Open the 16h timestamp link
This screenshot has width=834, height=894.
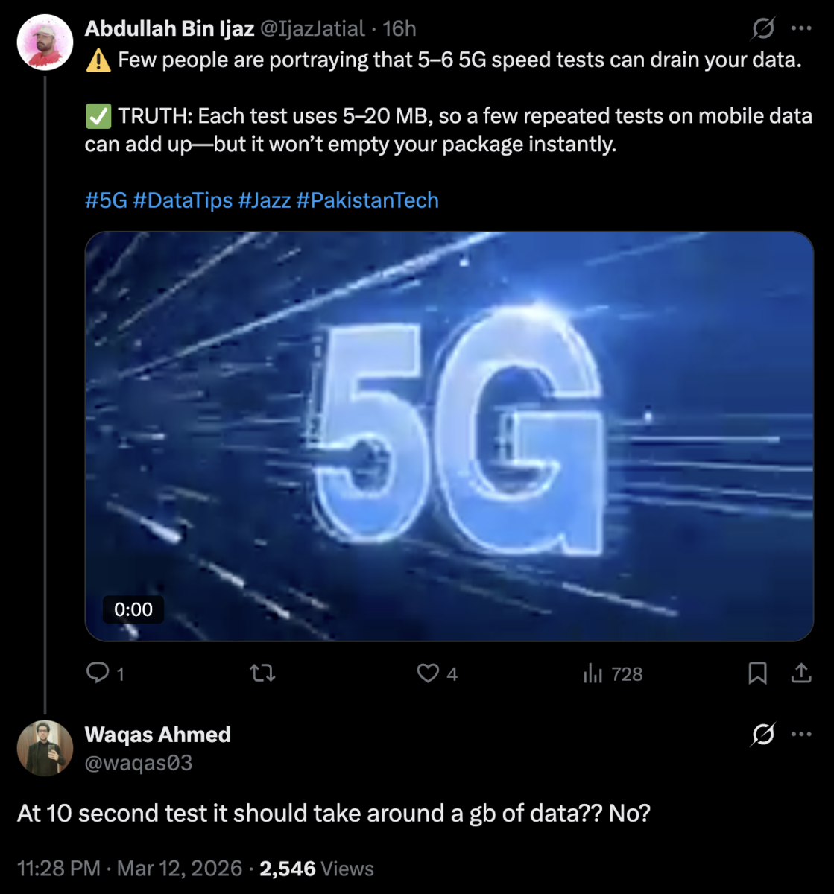[399, 29]
